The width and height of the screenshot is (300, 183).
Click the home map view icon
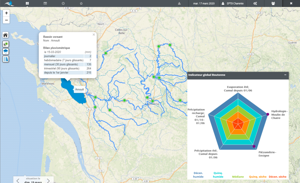6,35
